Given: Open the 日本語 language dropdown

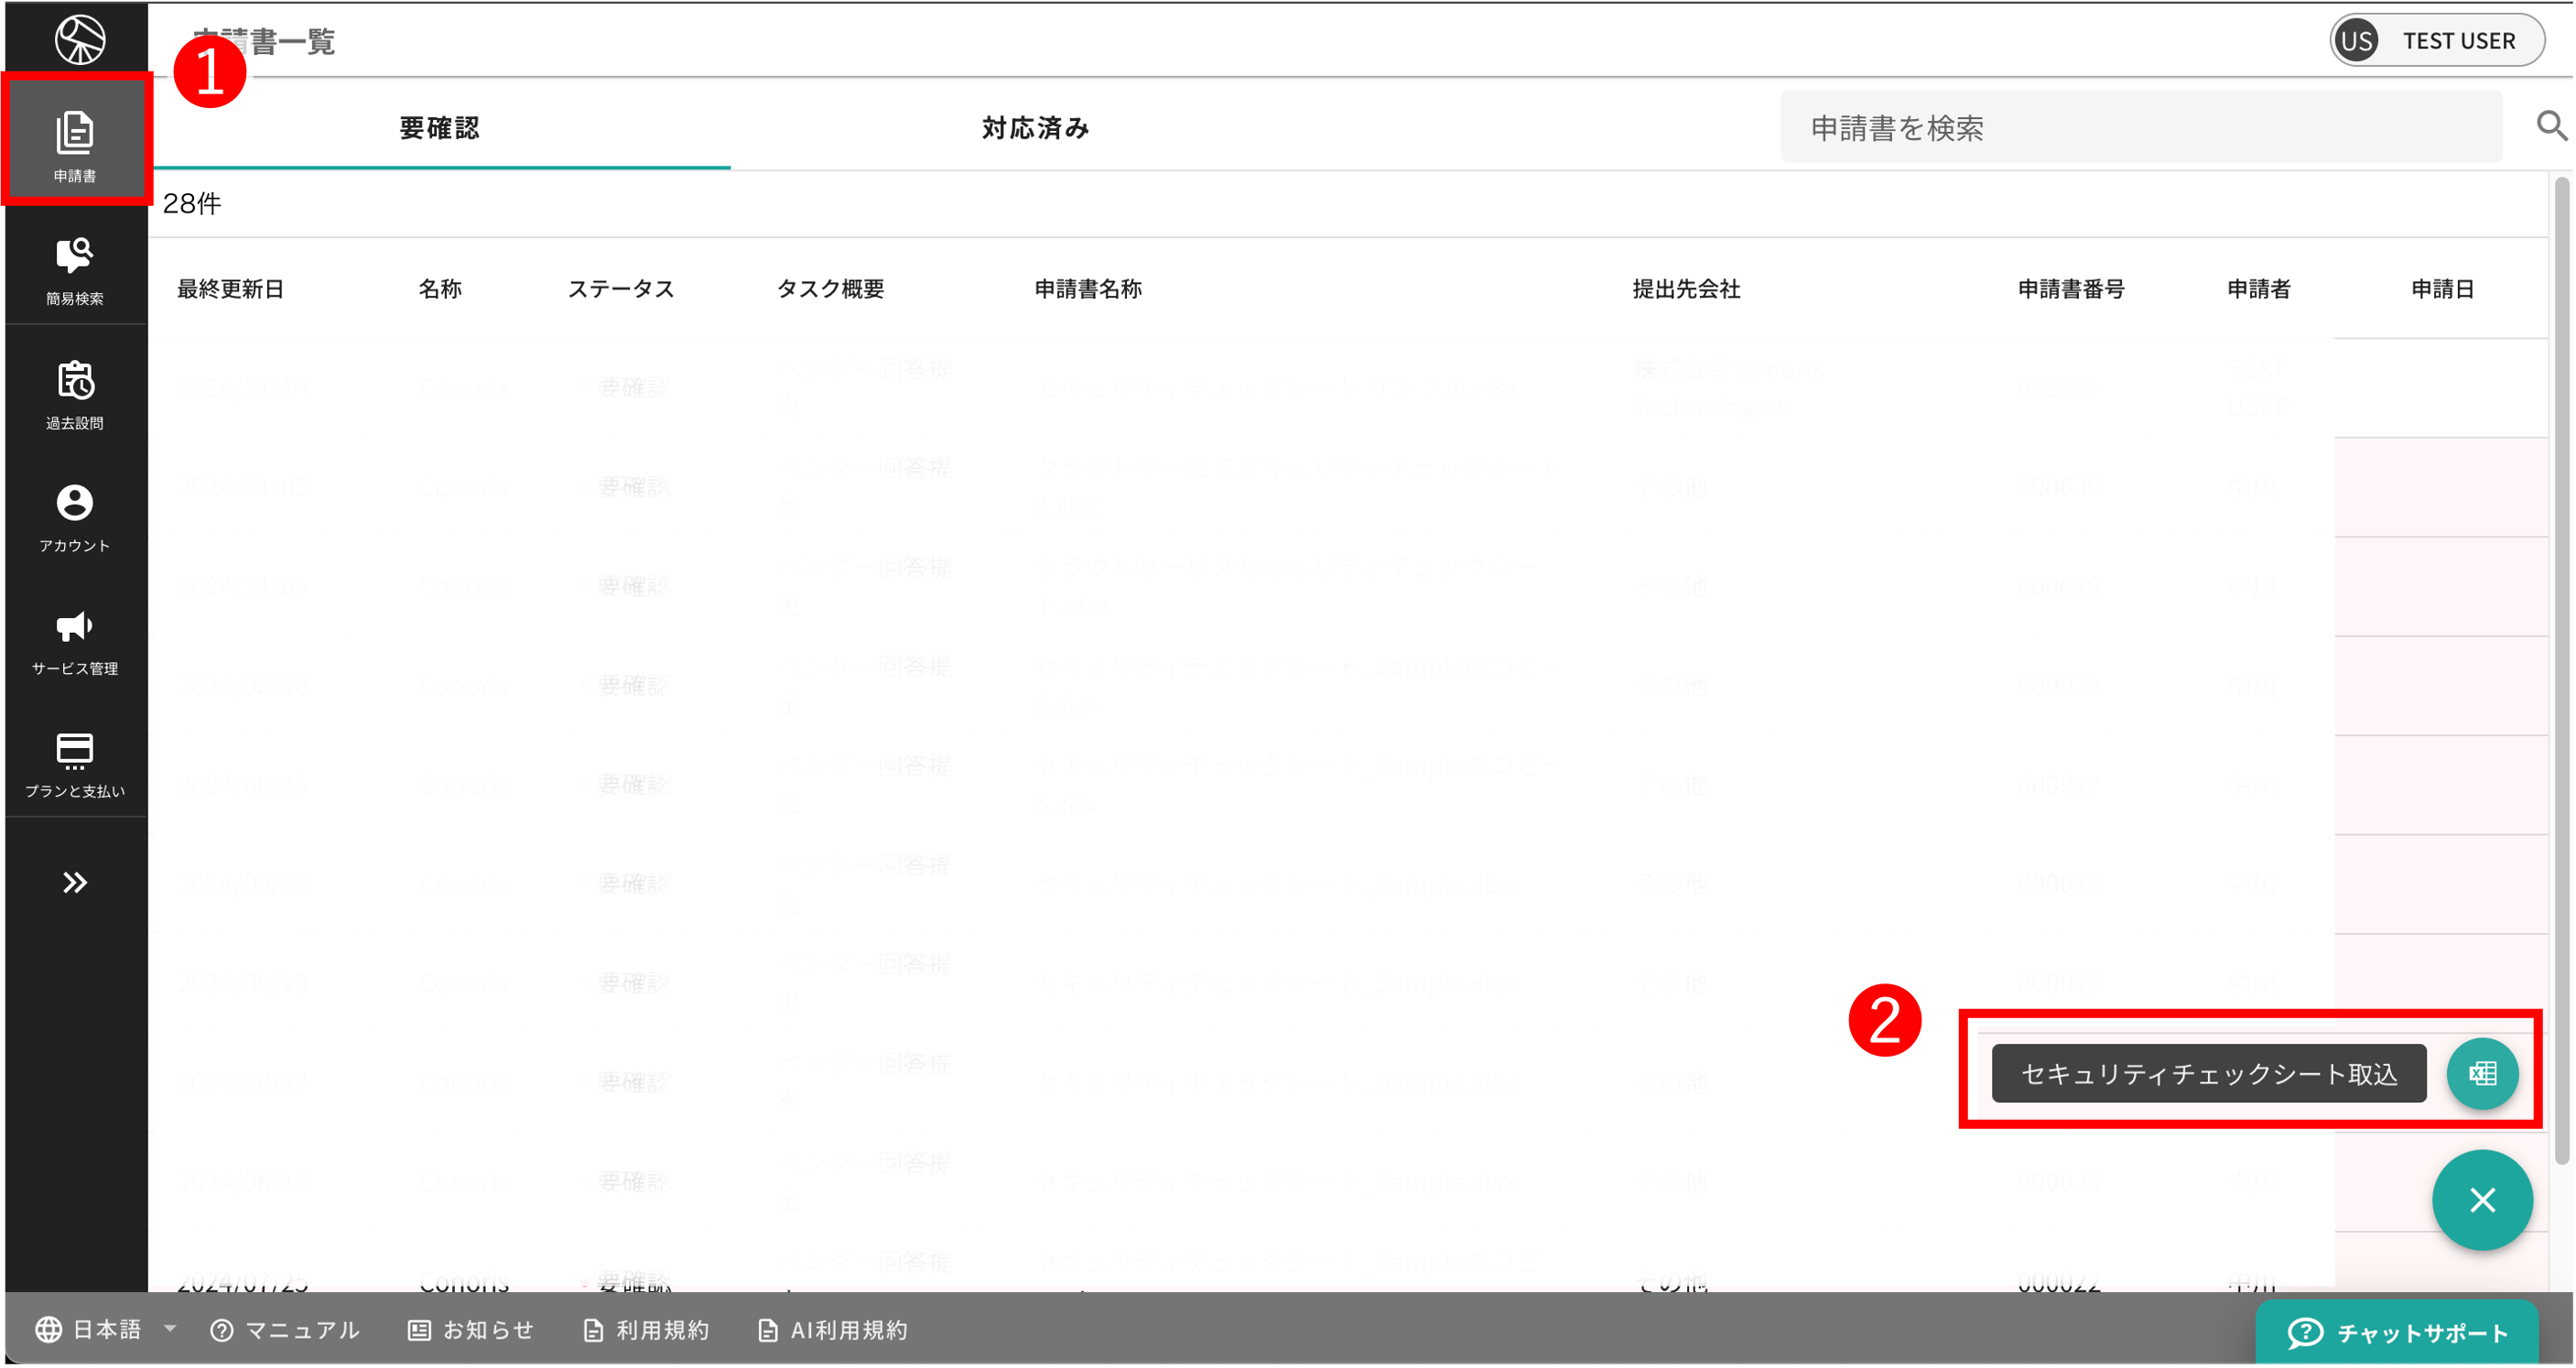Looking at the screenshot, I should pyautogui.click(x=107, y=1329).
